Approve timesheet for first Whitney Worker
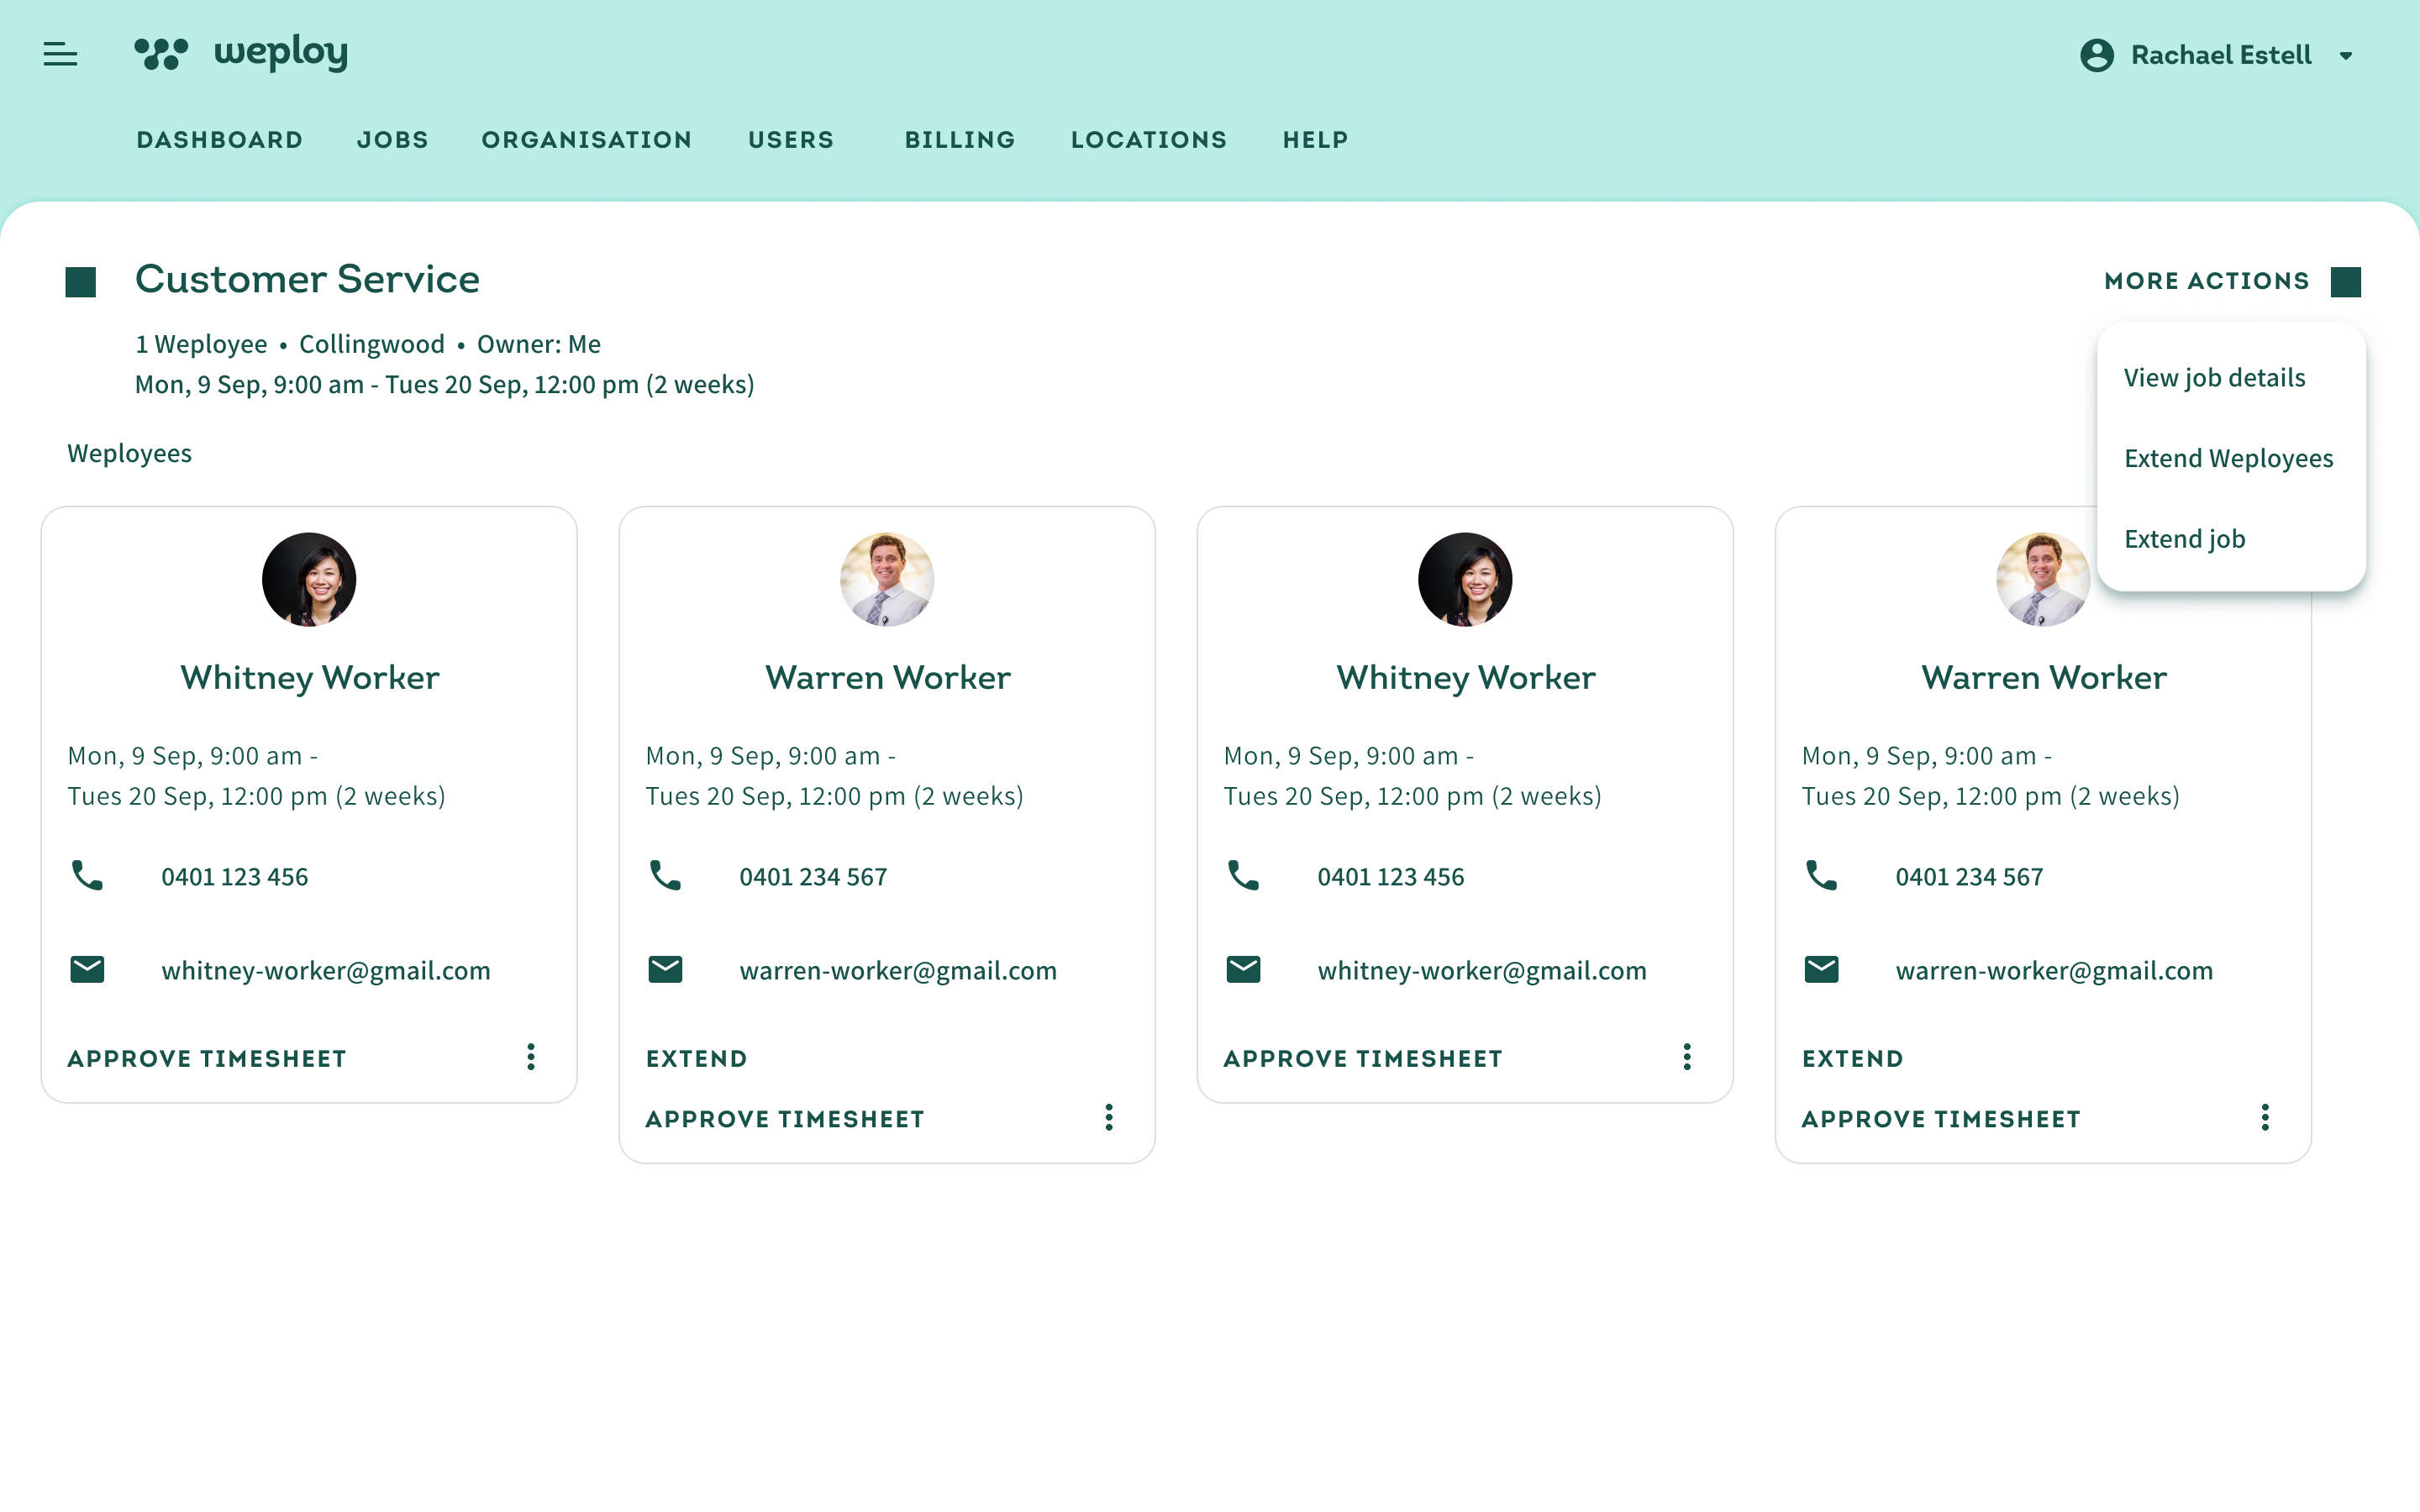2420x1512 pixels. [207, 1059]
